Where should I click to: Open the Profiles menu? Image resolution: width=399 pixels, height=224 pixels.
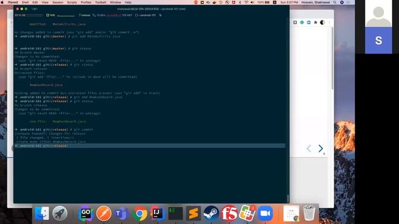pos(86,2)
